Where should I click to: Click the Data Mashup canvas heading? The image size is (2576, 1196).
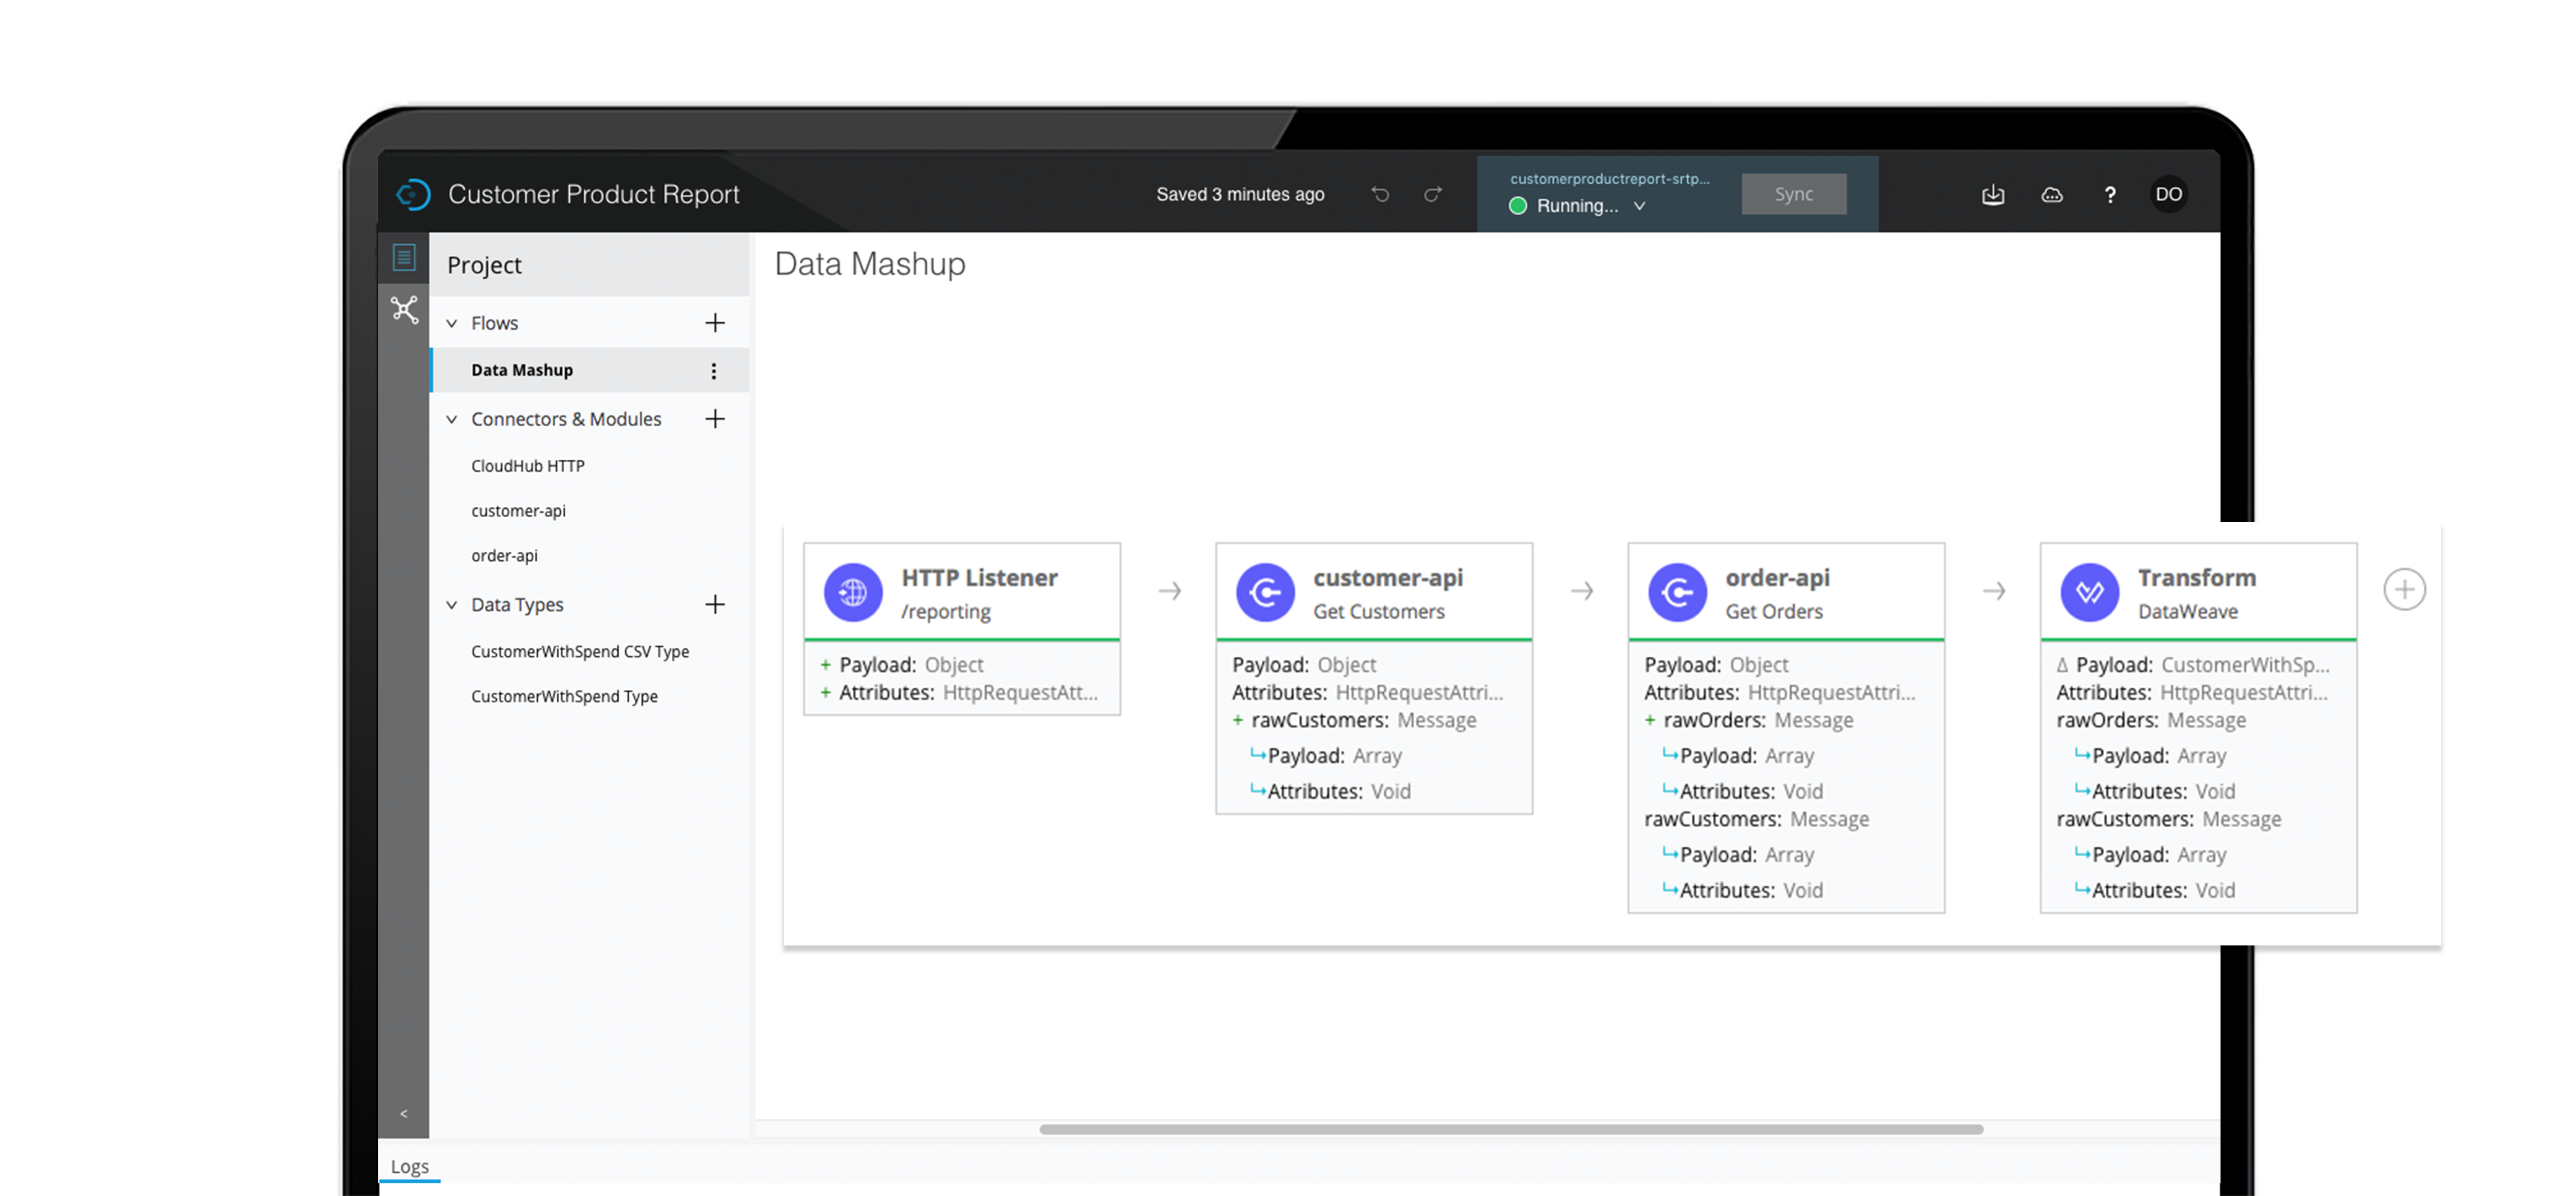click(870, 264)
